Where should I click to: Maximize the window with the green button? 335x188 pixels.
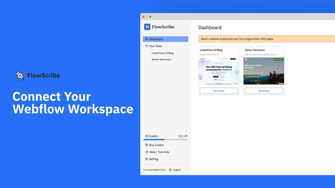pos(150,17)
